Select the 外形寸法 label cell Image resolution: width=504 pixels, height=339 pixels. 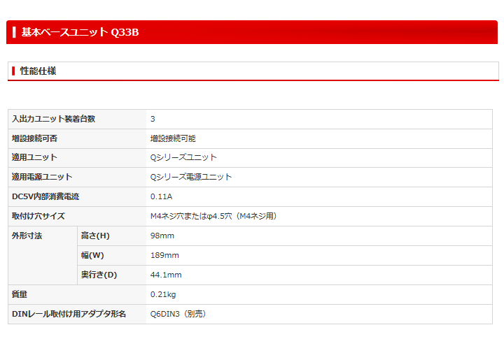(43, 256)
